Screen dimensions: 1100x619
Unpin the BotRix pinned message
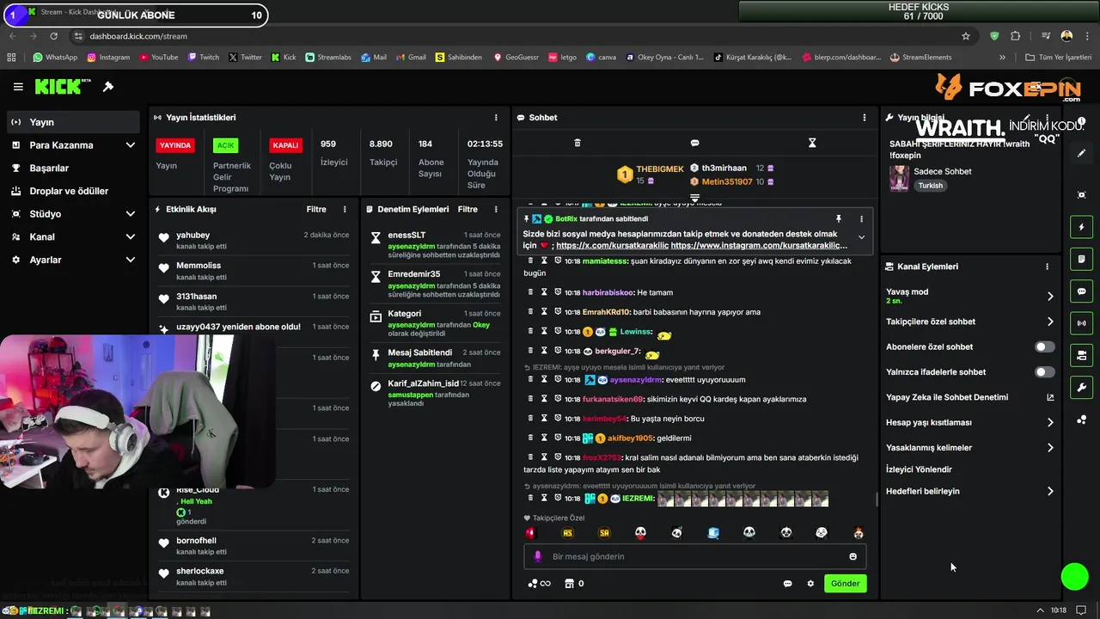(x=839, y=219)
